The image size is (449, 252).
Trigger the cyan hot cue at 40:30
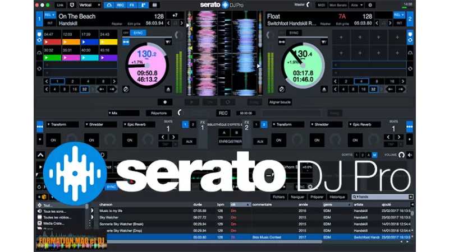tap(90, 58)
